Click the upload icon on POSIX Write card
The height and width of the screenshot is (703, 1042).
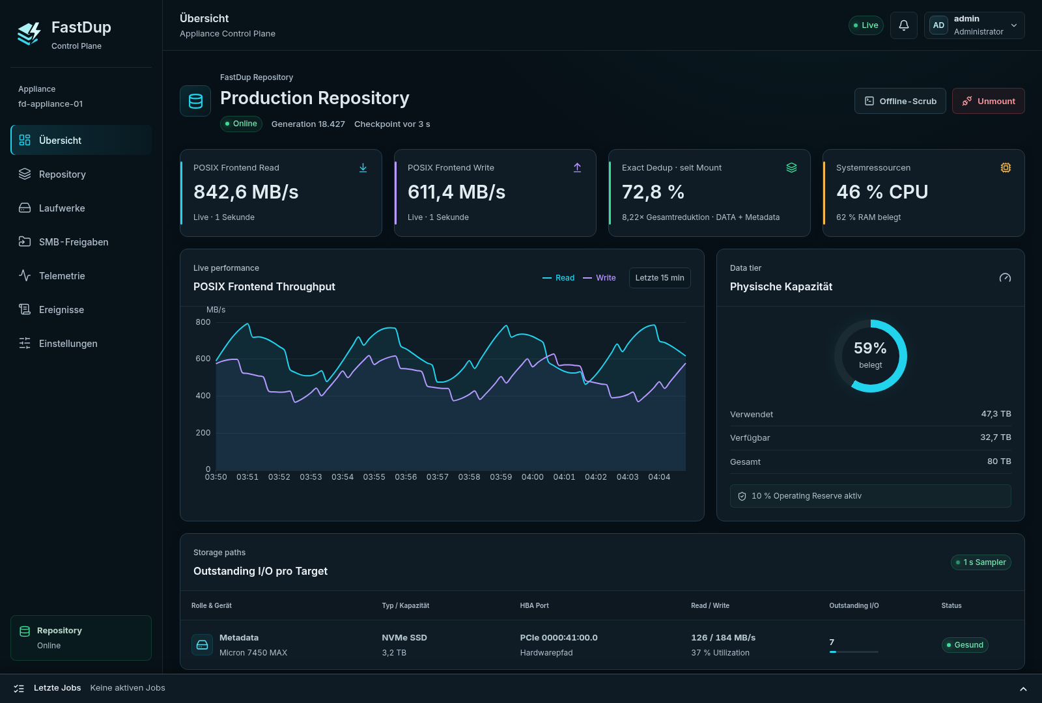[x=578, y=168]
